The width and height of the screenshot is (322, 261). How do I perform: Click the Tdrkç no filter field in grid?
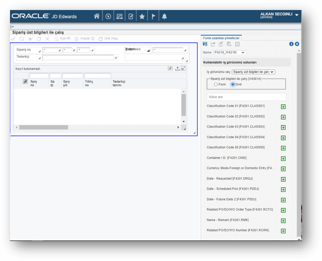[x=97, y=76]
